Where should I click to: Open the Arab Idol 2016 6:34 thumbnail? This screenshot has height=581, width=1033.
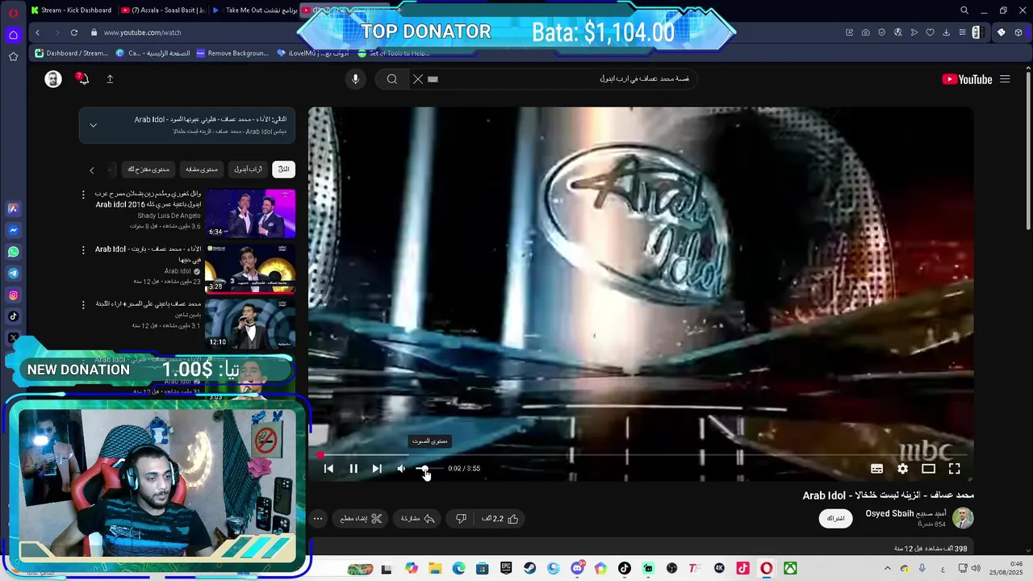(x=250, y=213)
